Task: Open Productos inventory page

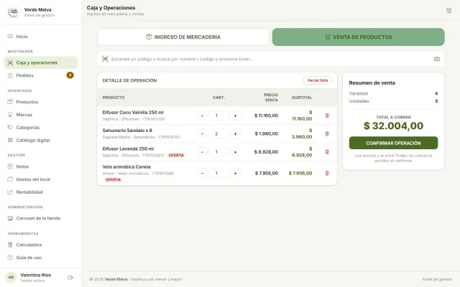Action: 41,102
